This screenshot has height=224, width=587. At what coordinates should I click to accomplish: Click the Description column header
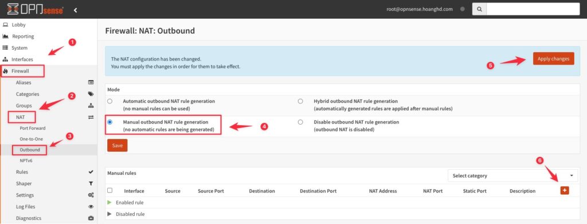click(523, 191)
